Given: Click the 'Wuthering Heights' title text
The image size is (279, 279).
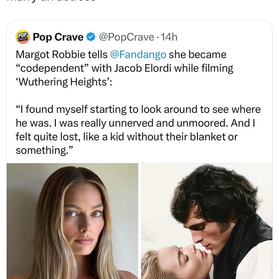Looking at the screenshot, I should (64, 82).
